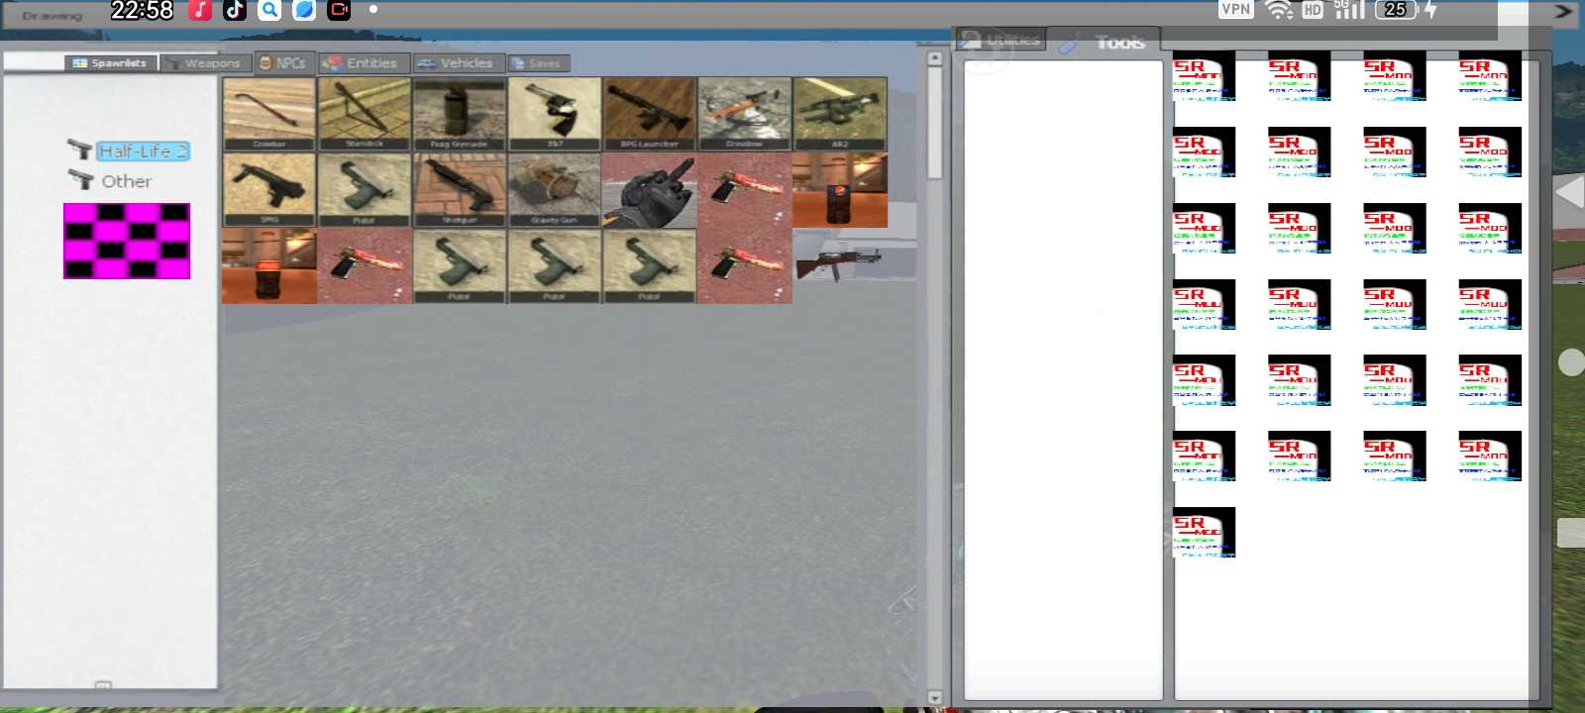
Task: Select the Stunstick weapon icon
Action: point(365,114)
